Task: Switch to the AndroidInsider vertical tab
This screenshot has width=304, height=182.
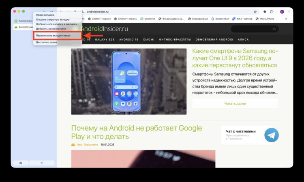Action: [x=23, y=27]
